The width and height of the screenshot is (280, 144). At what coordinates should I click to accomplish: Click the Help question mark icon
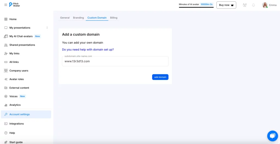tap(6, 133)
